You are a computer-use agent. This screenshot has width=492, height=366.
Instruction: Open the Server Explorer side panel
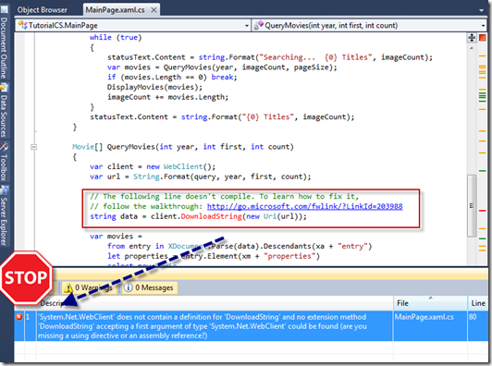coord(4,222)
